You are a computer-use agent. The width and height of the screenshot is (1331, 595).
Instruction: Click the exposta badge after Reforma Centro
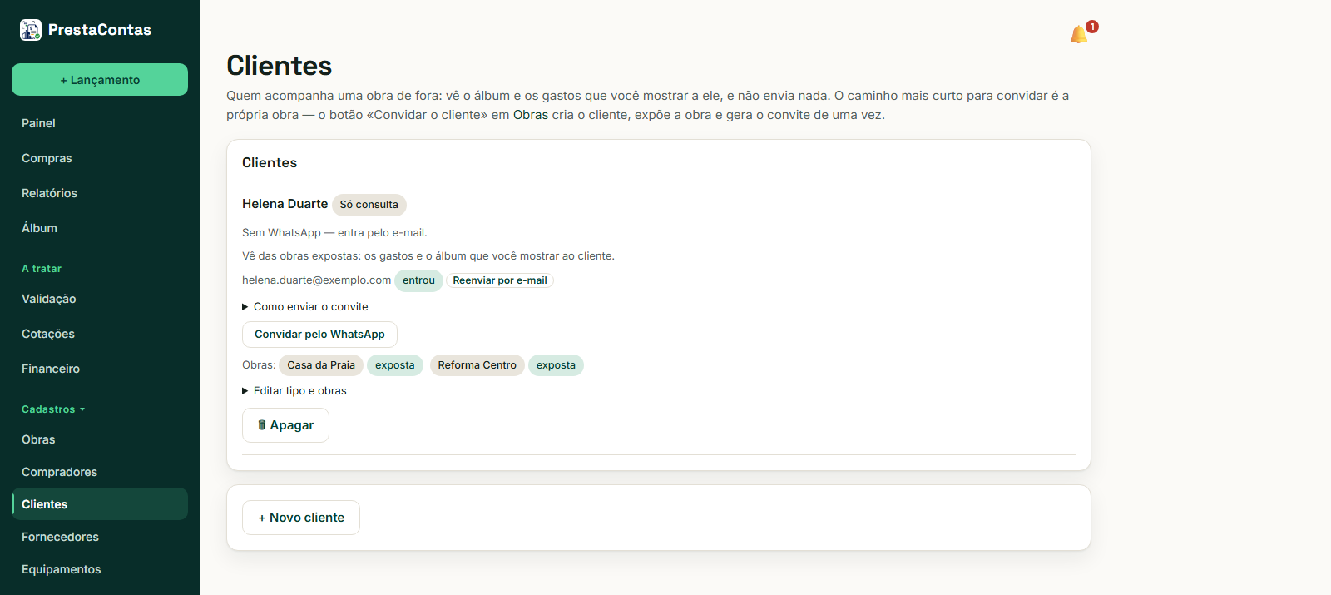pyautogui.click(x=556, y=365)
